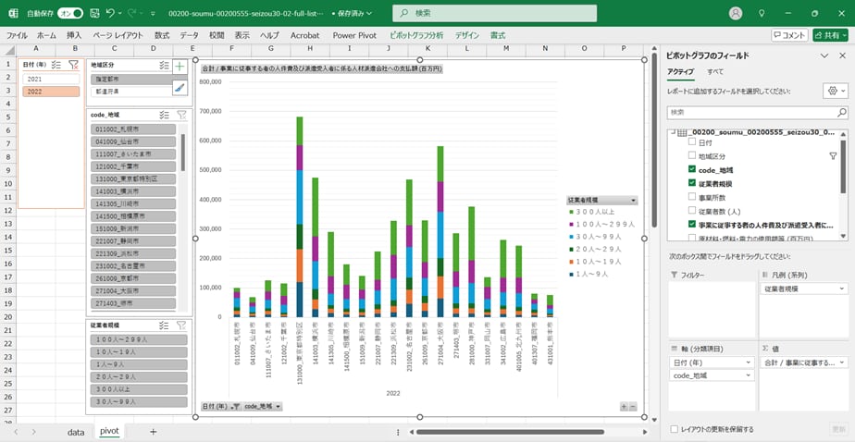Viewport: 855px width, 442px height.
Task: Open the 従業者規模 legend filter dropdown on chart
Action: click(633, 200)
